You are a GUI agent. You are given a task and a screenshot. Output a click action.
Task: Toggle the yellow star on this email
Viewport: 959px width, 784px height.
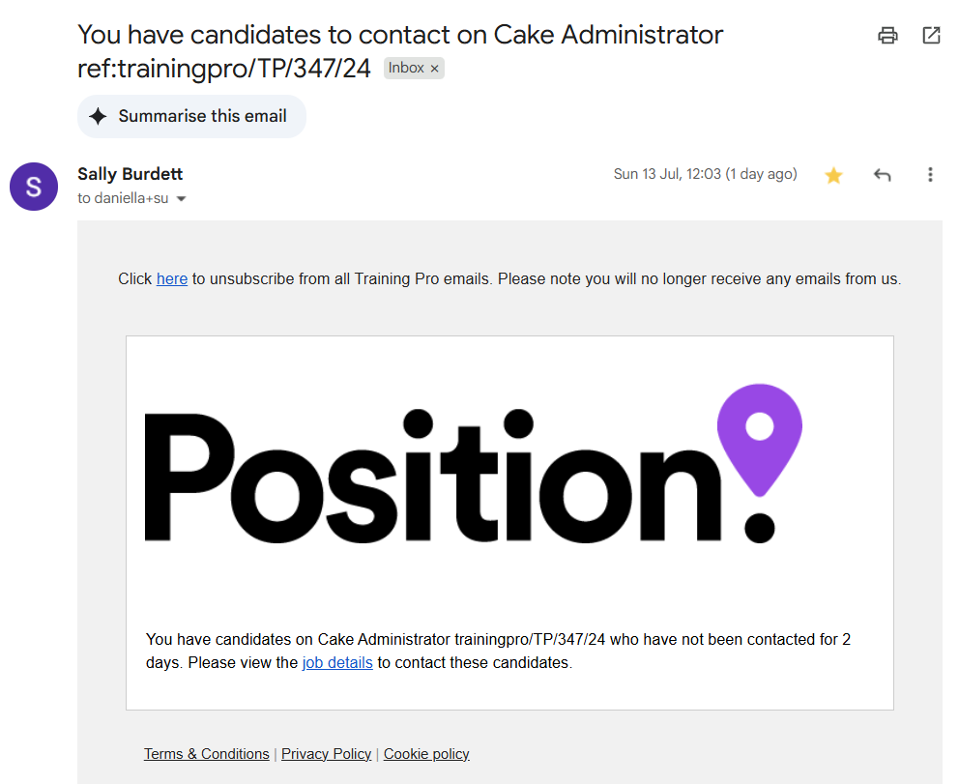click(x=833, y=176)
